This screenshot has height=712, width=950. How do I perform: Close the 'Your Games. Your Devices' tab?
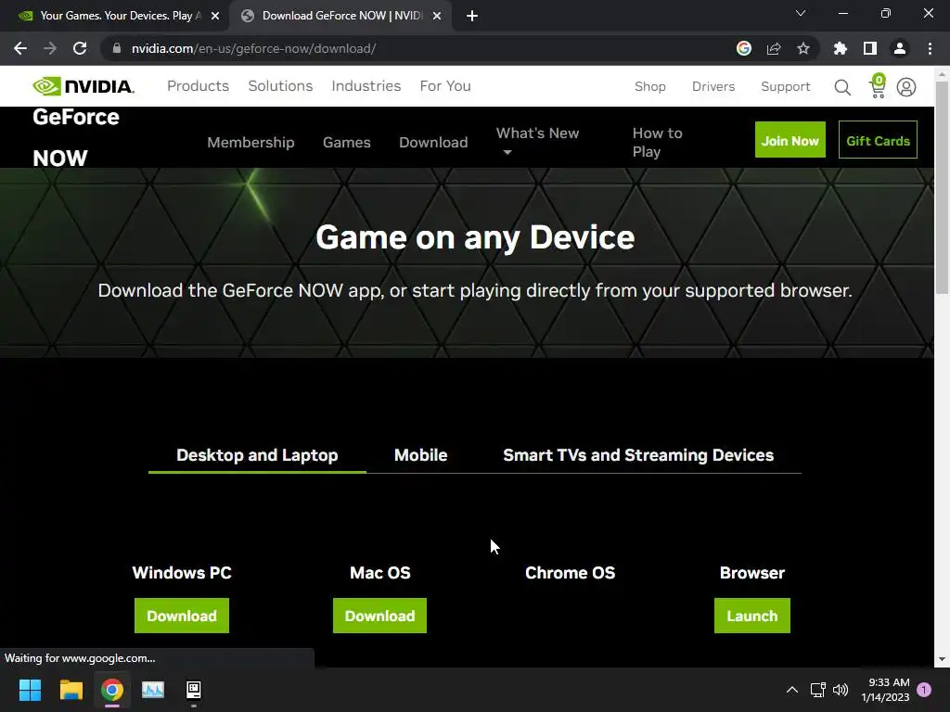215,16
